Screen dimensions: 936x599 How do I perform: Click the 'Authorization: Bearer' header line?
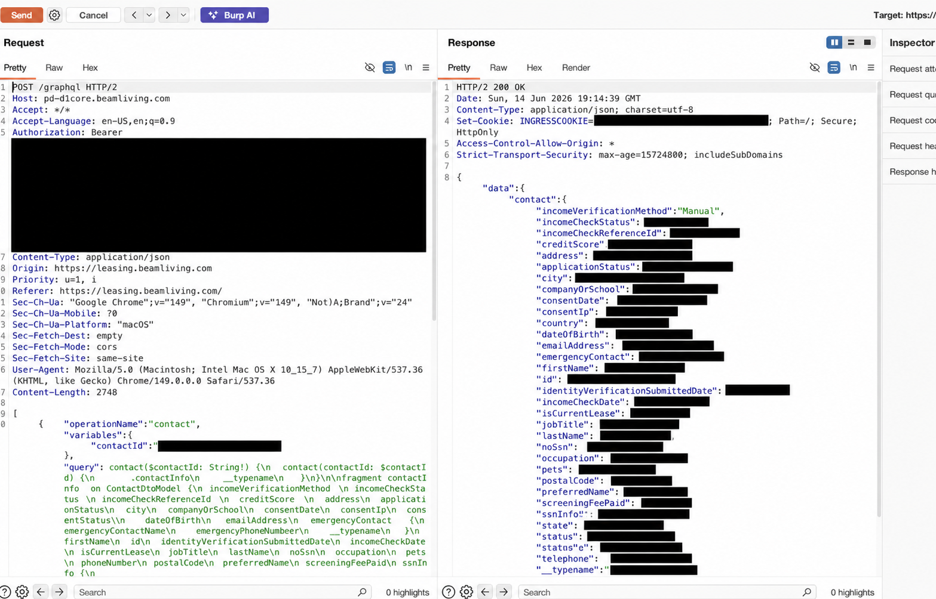click(67, 132)
